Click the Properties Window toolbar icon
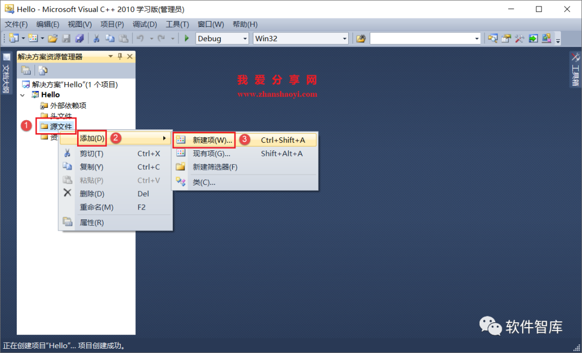Viewport: 582px width, 353px height. [x=506, y=38]
